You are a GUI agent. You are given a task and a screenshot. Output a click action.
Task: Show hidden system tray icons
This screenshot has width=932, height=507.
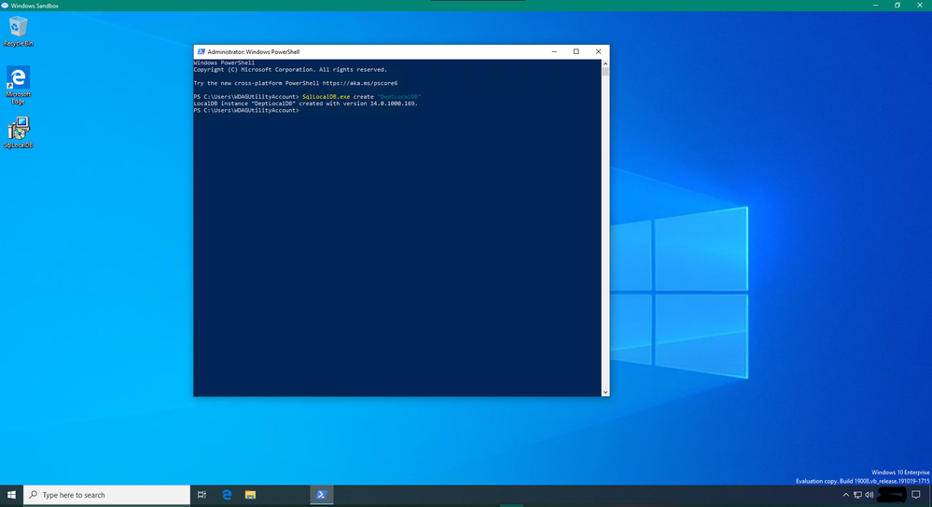[x=846, y=495]
